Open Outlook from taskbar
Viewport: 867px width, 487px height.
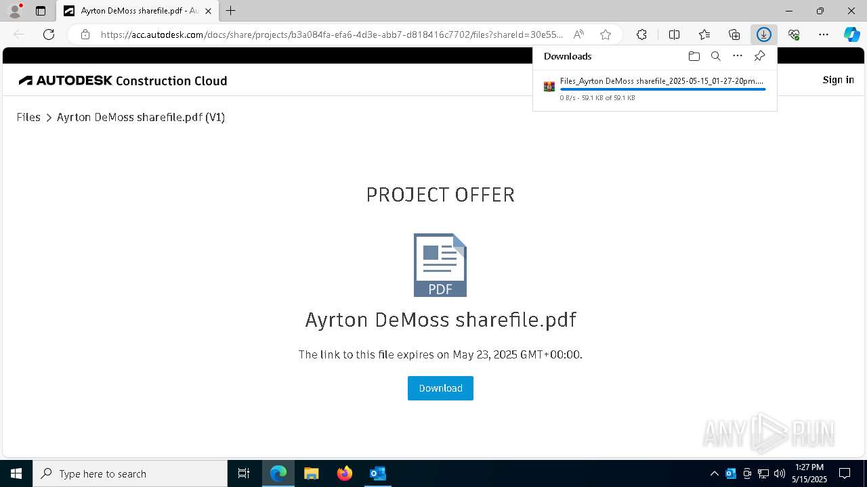(x=378, y=473)
